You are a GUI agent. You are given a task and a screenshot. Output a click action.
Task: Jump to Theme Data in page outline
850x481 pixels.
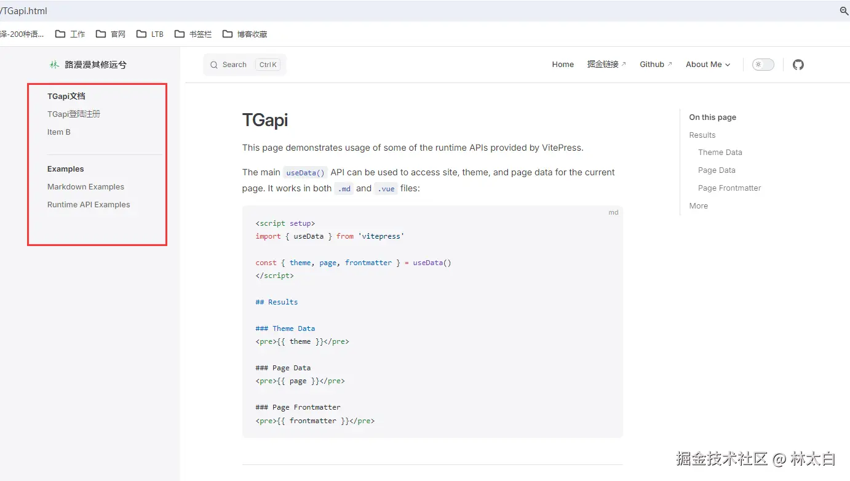click(x=720, y=153)
